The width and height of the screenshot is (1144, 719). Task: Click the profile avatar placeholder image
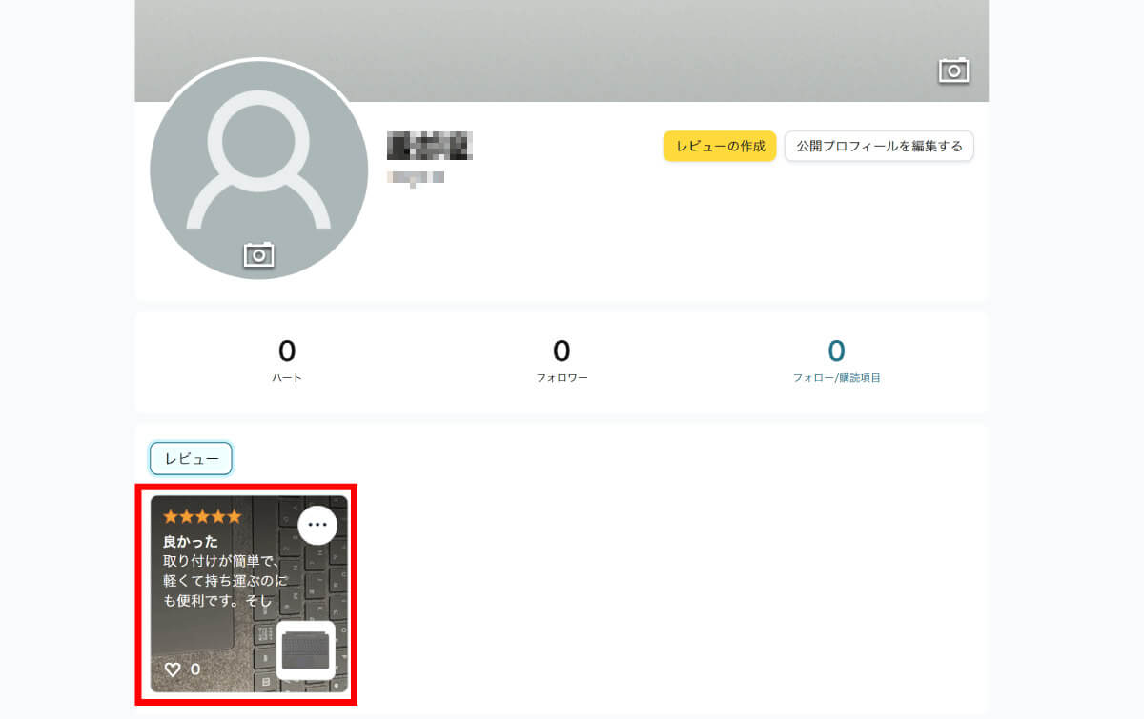tap(258, 170)
